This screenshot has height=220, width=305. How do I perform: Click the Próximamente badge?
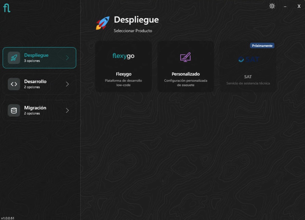tap(262, 46)
